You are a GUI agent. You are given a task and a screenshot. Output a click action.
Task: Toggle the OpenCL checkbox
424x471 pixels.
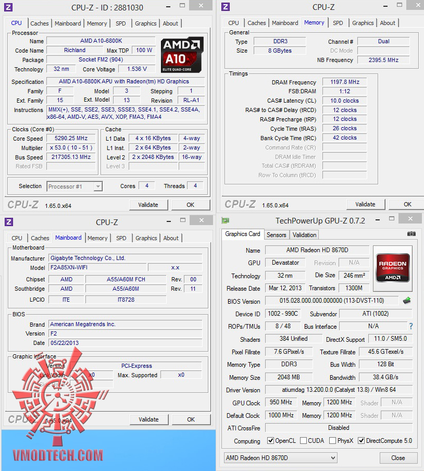[x=270, y=441]
